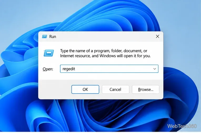Viewport: 201px width, 133px height.
Task: Close the Run dialog
Action: tap(158, 36)
